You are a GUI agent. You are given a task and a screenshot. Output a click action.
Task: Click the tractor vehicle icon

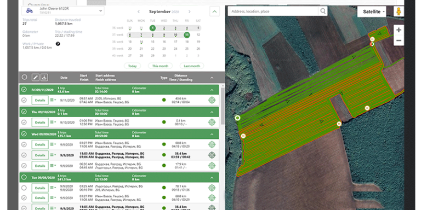(x=29, y=10)
